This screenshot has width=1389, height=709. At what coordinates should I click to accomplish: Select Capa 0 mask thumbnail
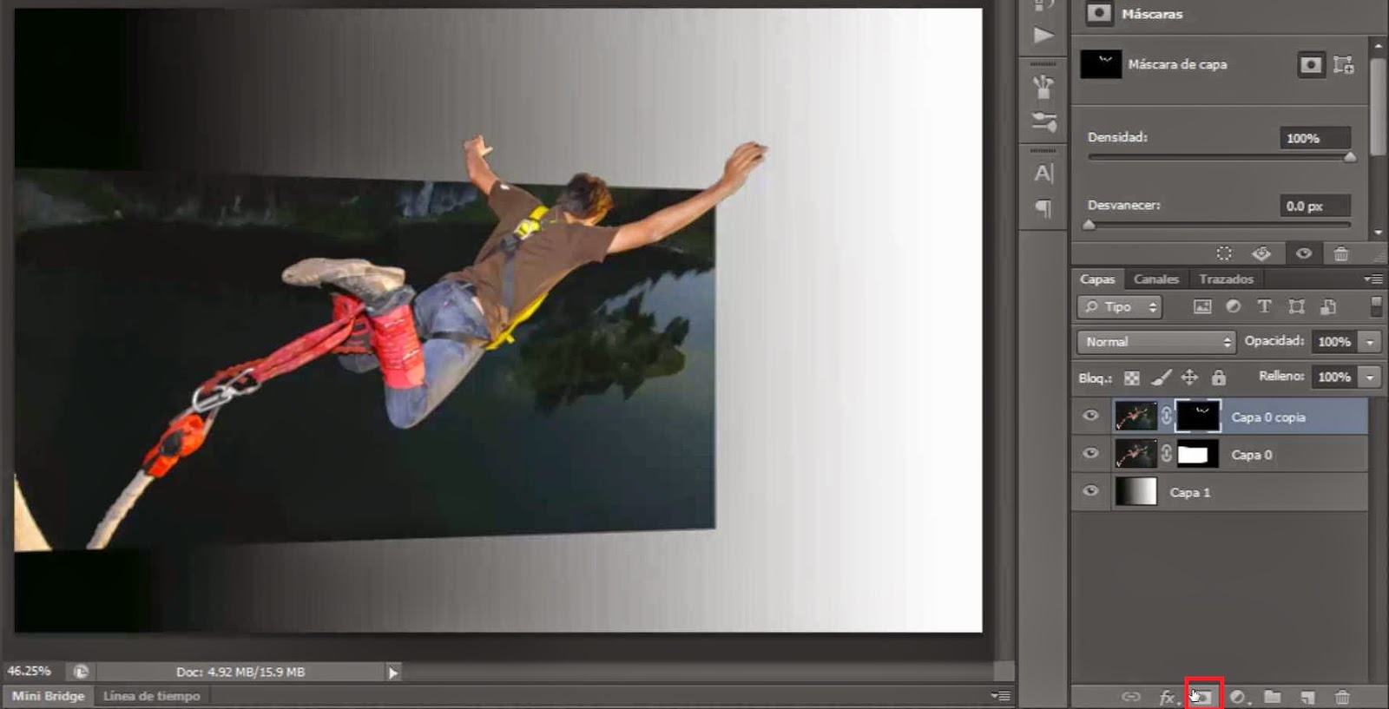(x=1197, y=454)
